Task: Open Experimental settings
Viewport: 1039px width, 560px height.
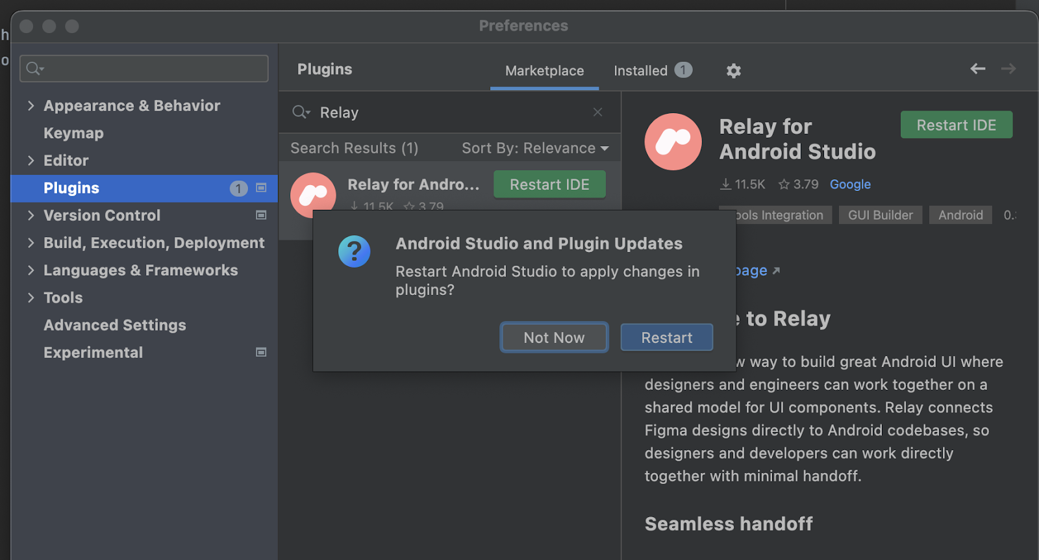Action: click(144, 352)
